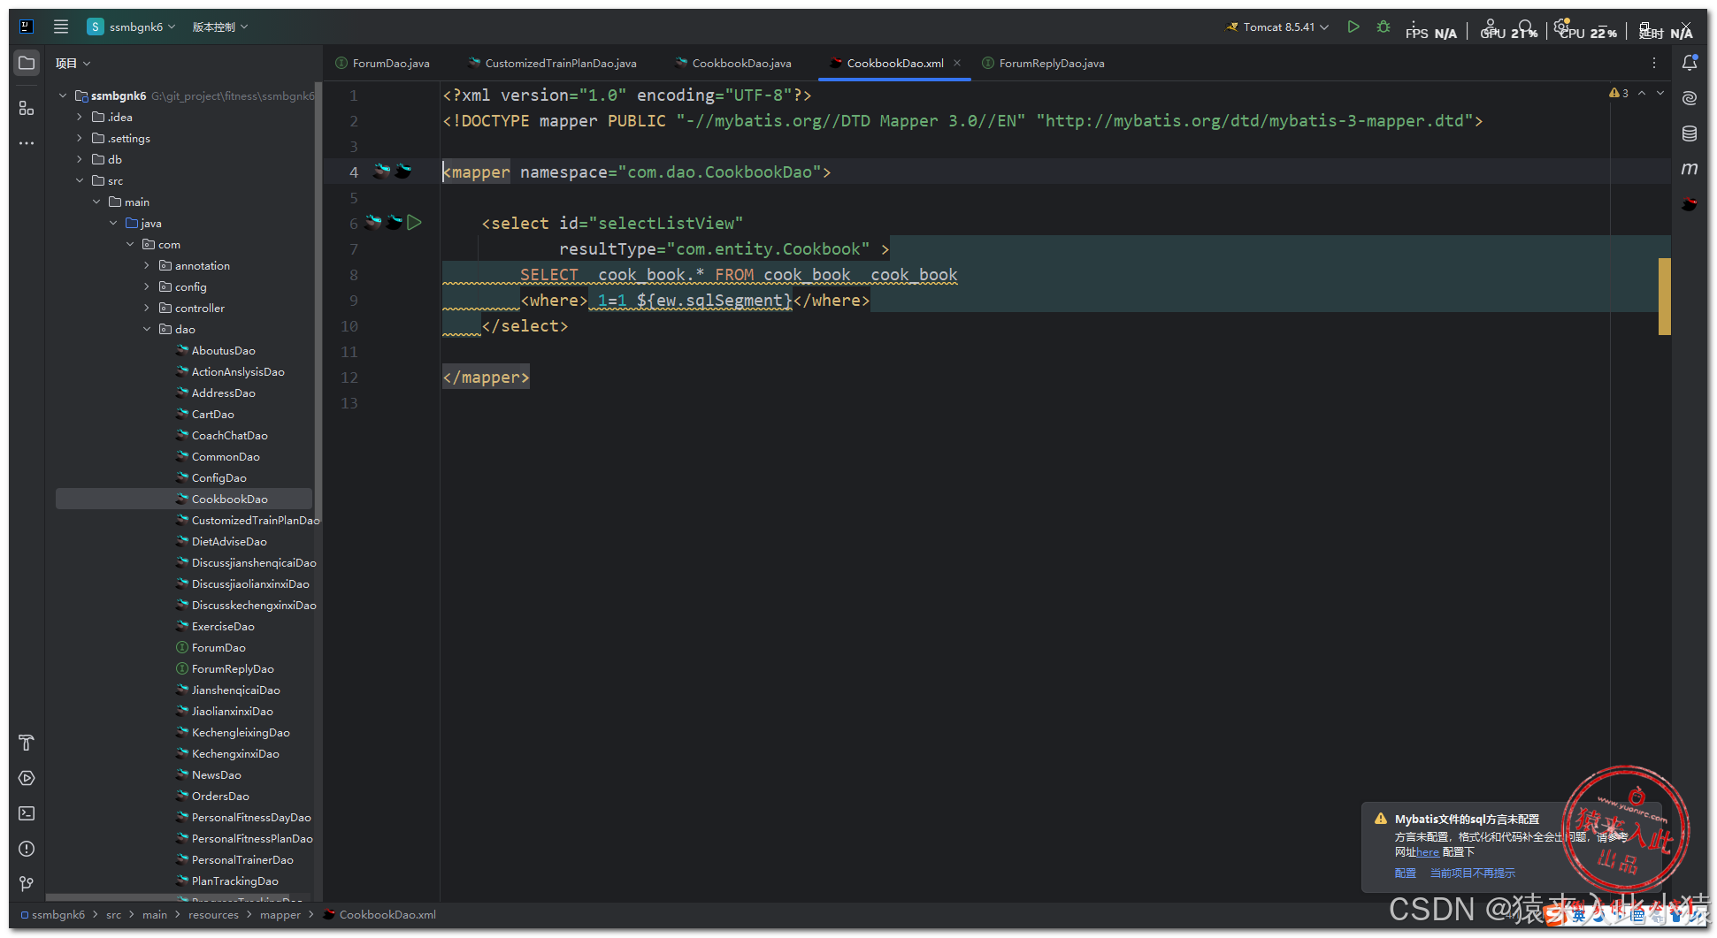Open the AI Assistant spiral icon

click(1690, 98)
